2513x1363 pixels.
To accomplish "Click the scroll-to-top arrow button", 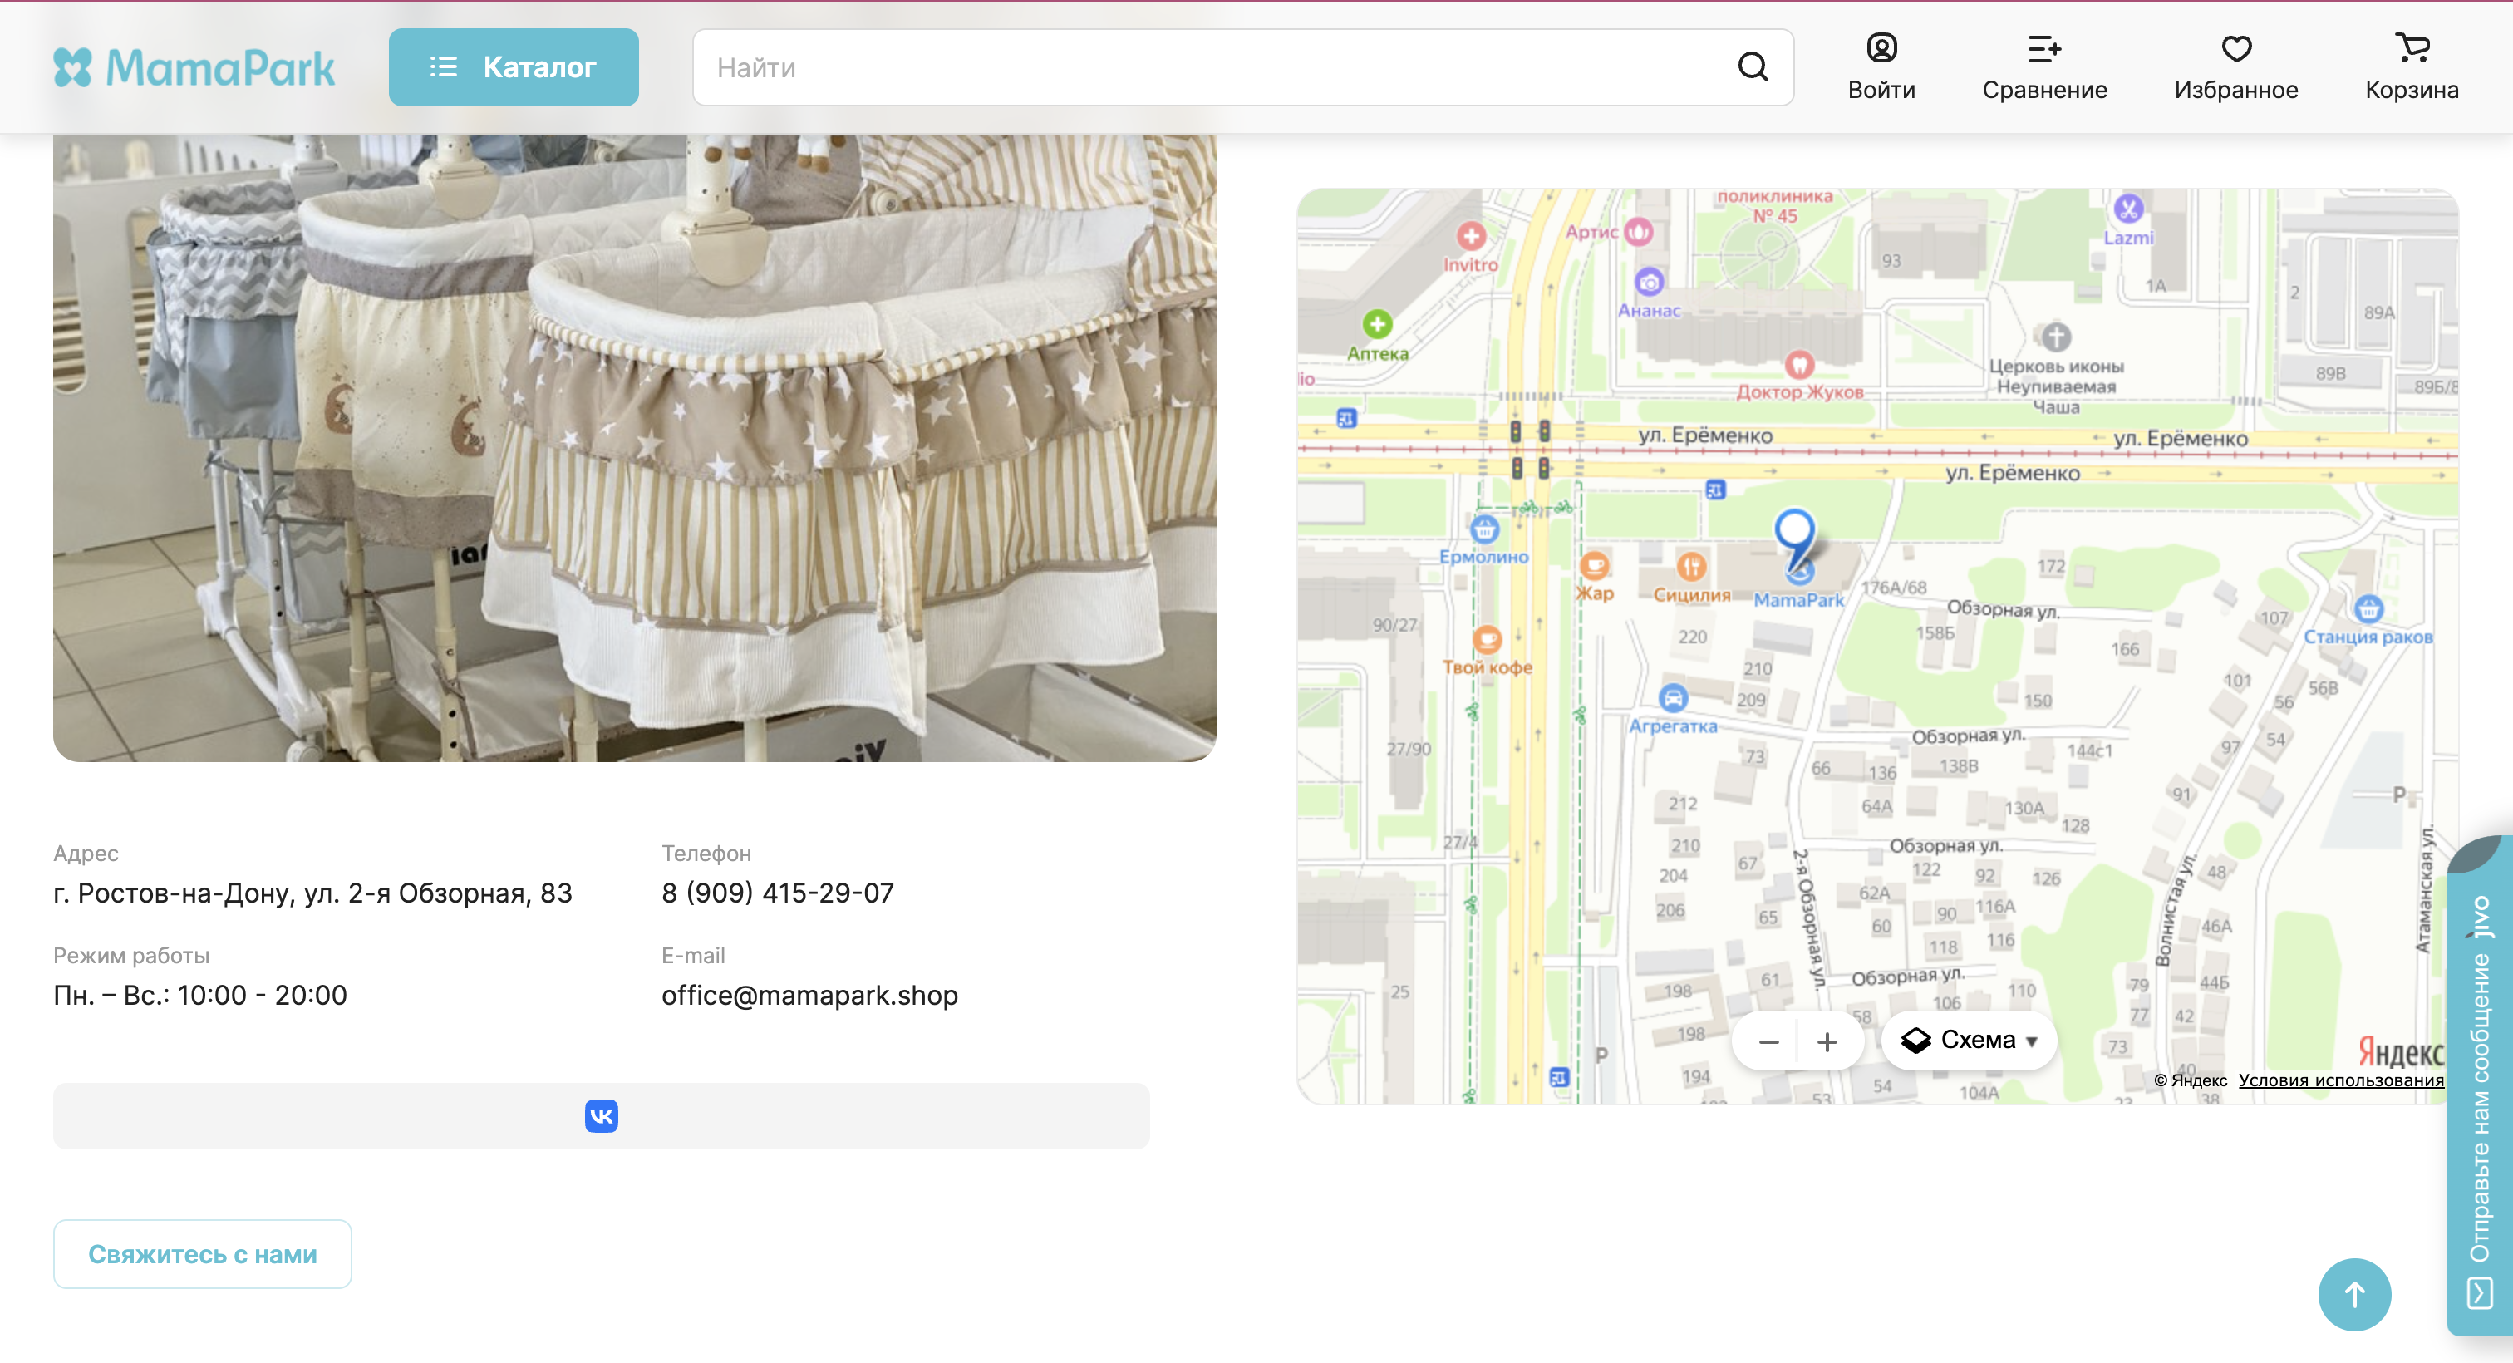I will 2354,1295.
